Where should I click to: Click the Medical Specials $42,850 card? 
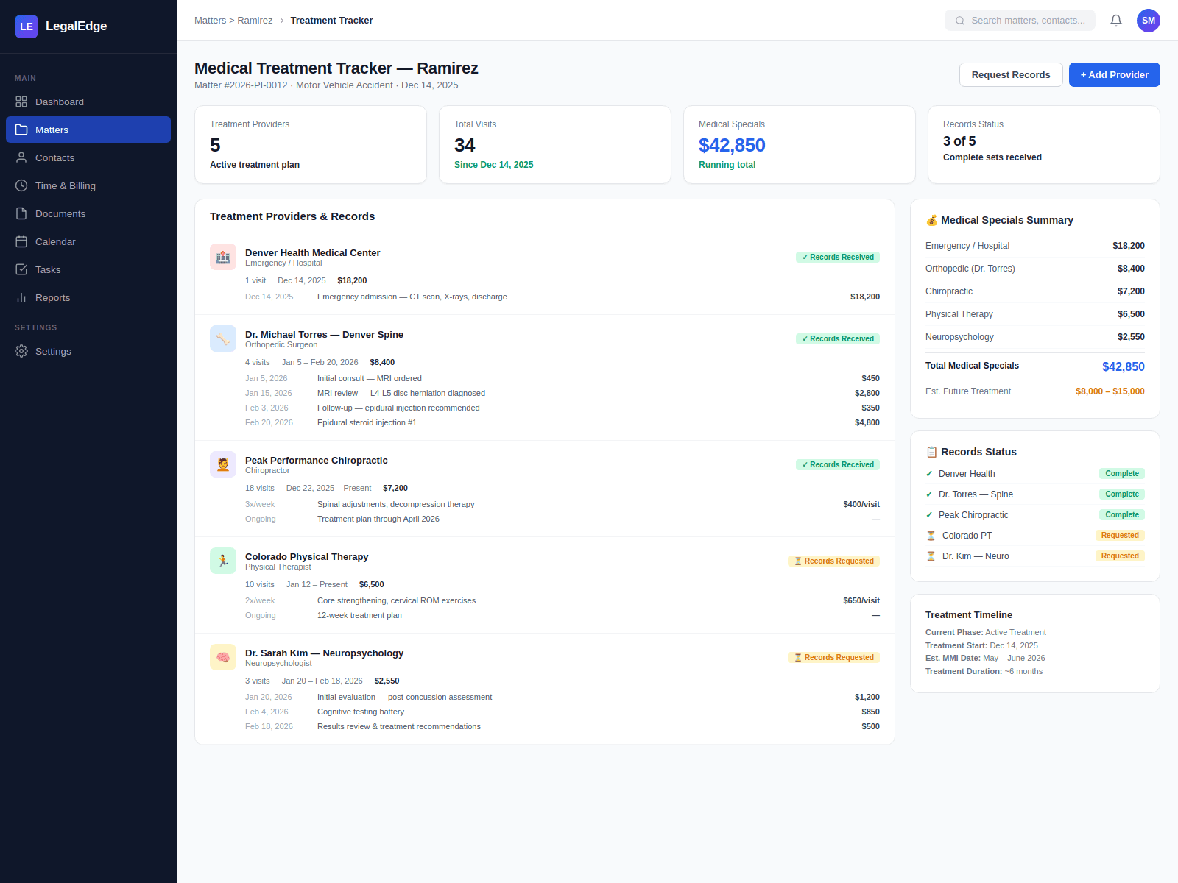(x=800, y=144)
